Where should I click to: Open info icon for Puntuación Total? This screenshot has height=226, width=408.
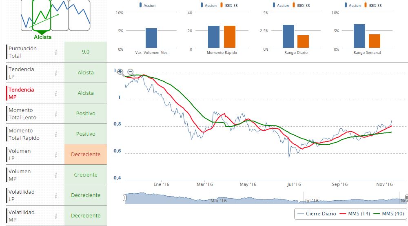(56, 52)
